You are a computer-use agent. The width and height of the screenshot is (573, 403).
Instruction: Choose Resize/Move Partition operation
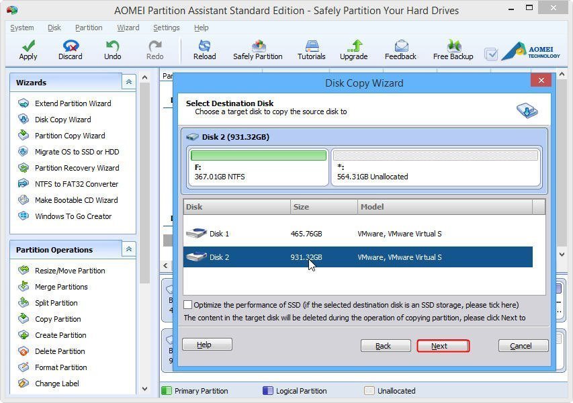pos(61,271)
